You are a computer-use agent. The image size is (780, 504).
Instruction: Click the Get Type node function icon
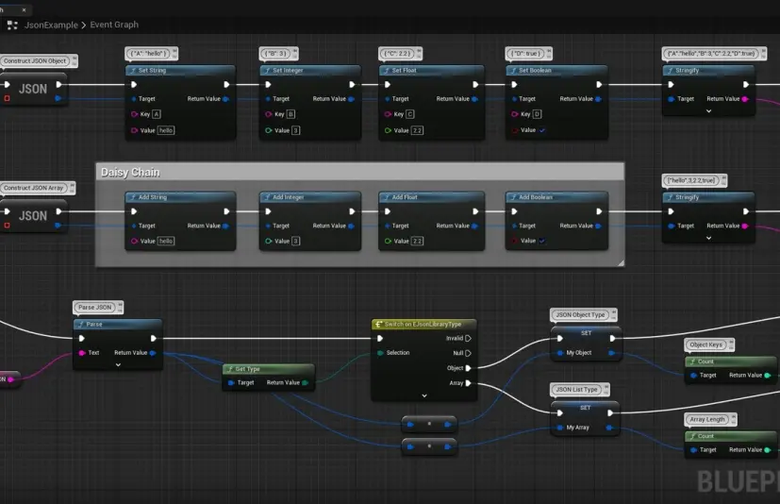229,369
